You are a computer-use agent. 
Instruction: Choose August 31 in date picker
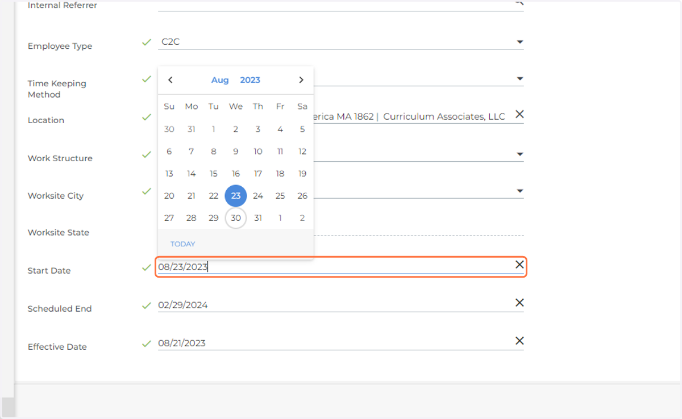(x=258, y=218)
